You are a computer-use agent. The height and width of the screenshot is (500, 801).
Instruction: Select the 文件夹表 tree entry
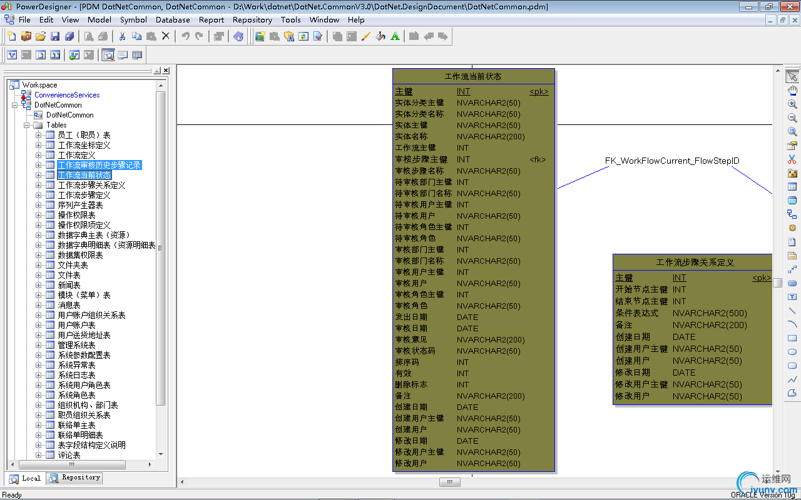click(x=73, y=265)
